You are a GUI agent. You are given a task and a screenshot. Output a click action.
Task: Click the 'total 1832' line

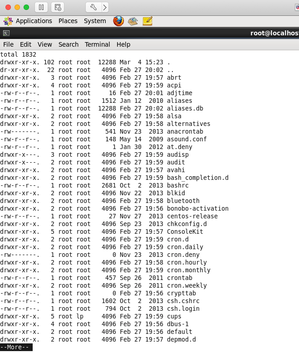(x=18, y=54)
